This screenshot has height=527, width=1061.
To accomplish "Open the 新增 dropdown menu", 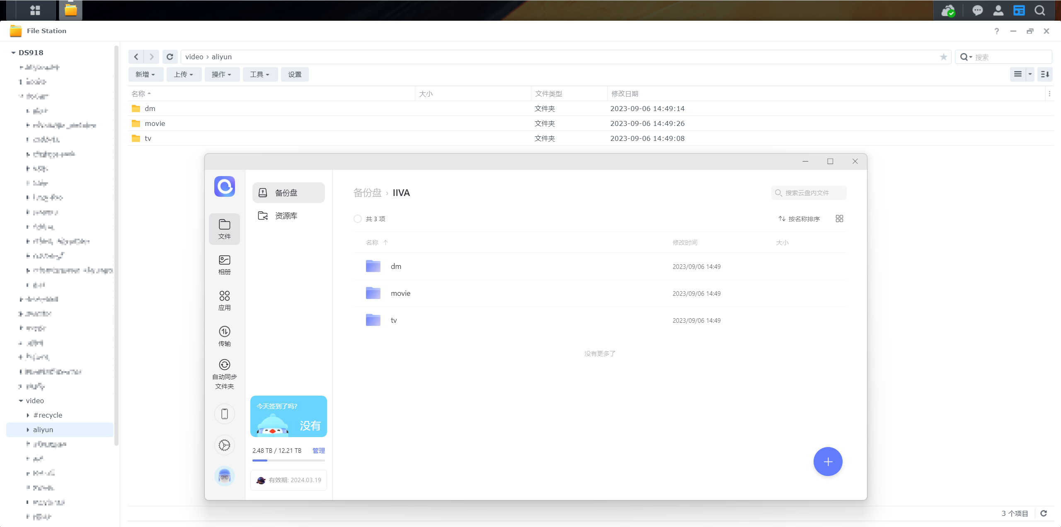I will [x=145, y=75].
